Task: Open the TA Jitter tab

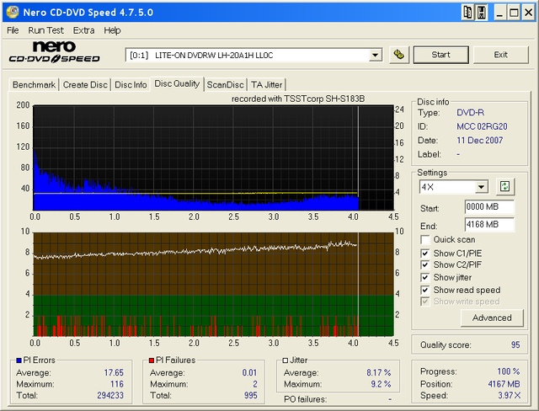Action: (x=266, y=84)
